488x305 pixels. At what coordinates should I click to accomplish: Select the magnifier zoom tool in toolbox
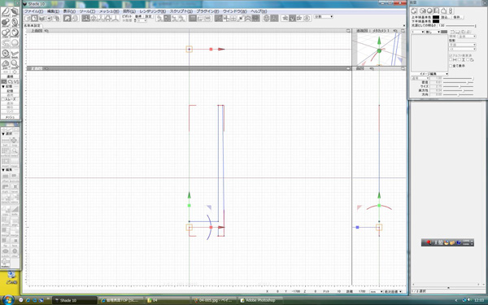[15, 63]
